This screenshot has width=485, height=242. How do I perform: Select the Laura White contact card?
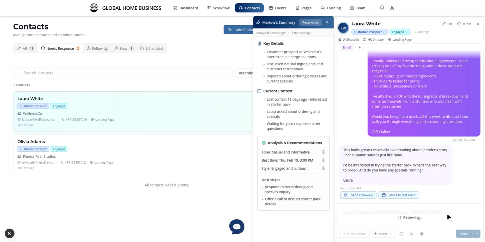tap(133, 111)
